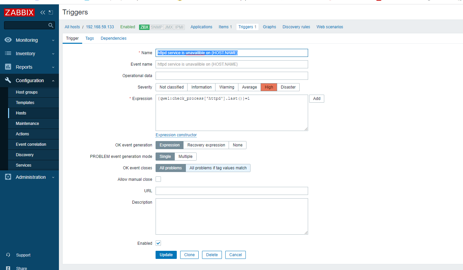Image resolution: width=463 pixels, height=270 pixels.
Task: Set severity to Not classified
Action: [171, 87]
